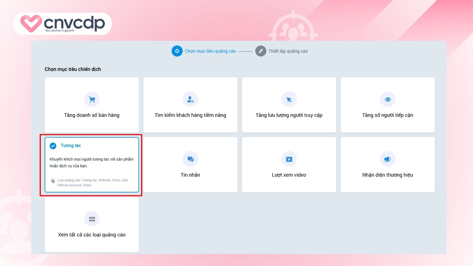Viewport: 473px width, 266px height.
Task: Click the grid icon for all ad types
Action: pos(92,219)
